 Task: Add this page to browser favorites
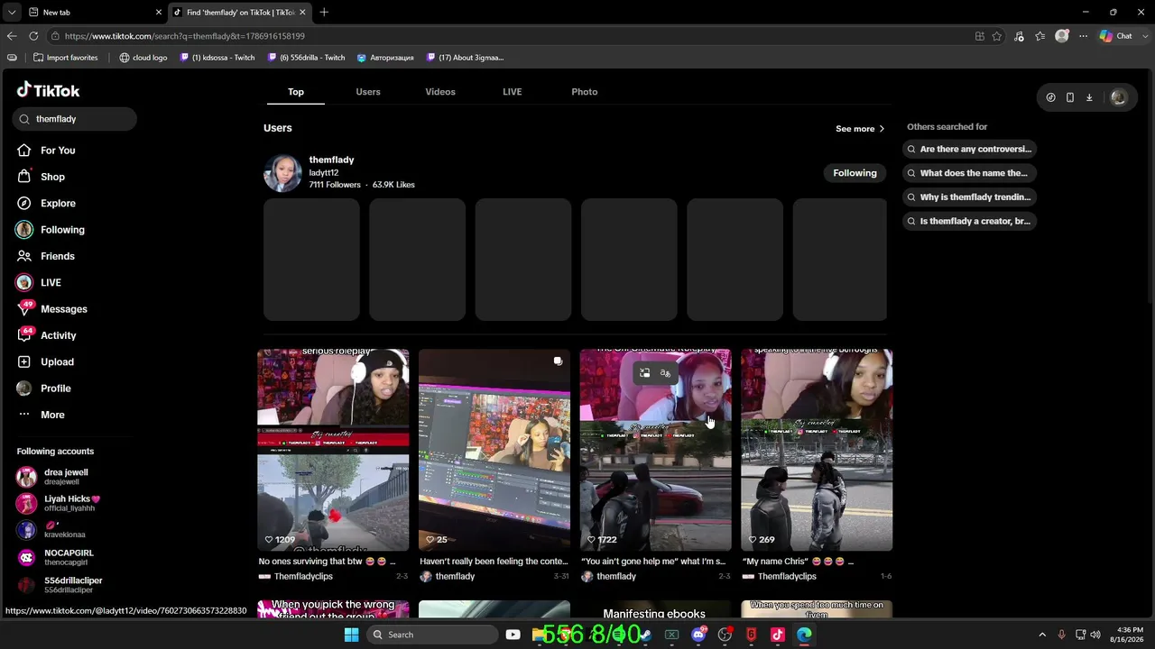click(x=997, y=36)
